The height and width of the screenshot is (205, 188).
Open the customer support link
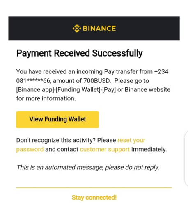(x=105, y=149)
